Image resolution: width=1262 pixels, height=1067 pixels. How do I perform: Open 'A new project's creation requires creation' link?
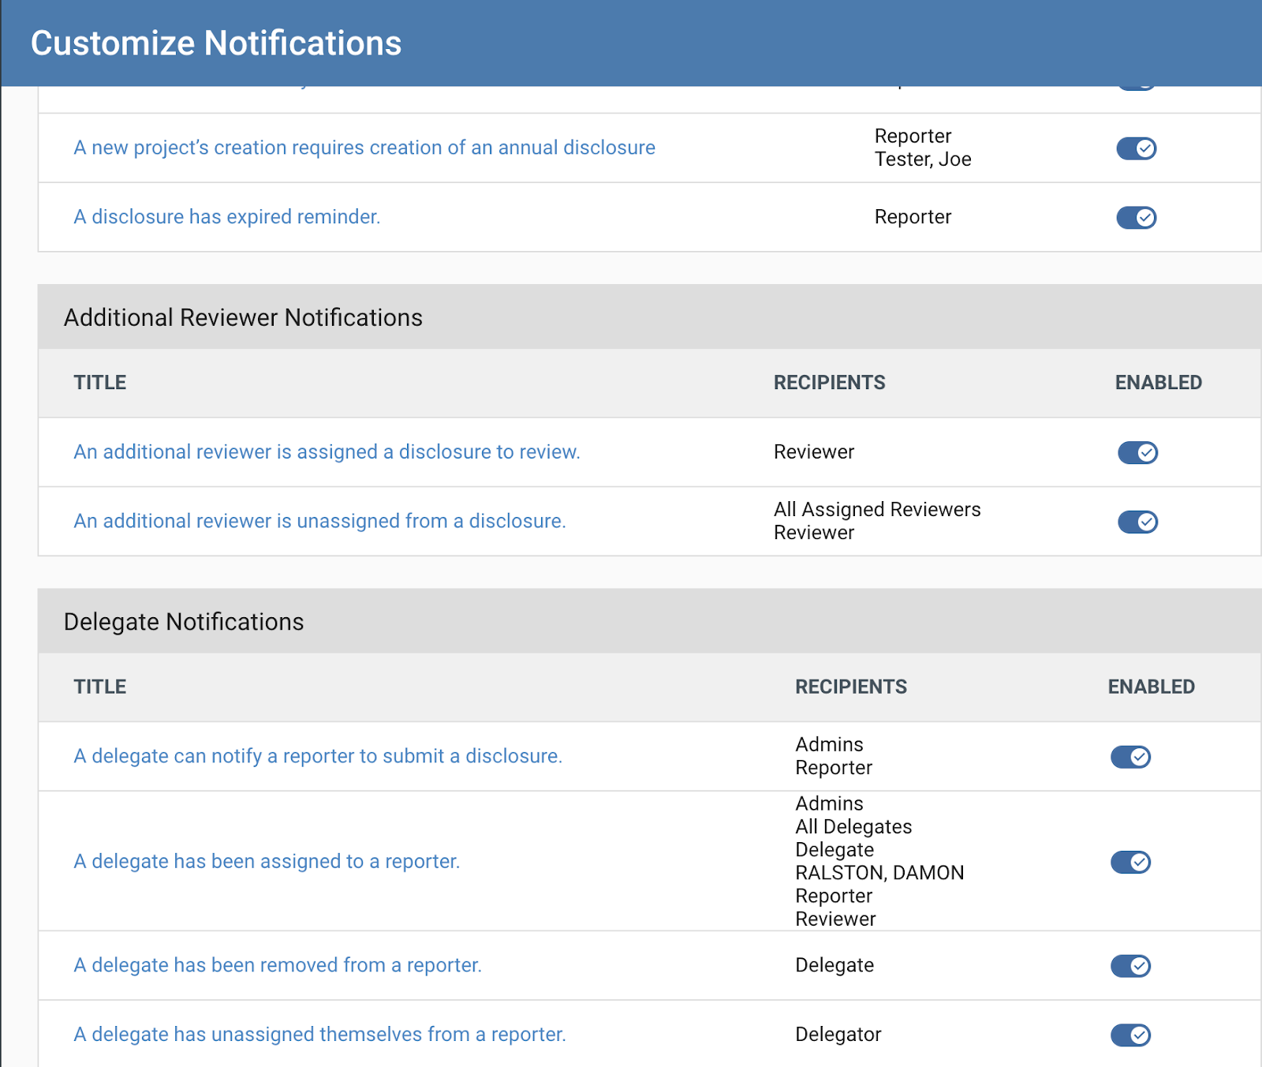click(364, 148)
